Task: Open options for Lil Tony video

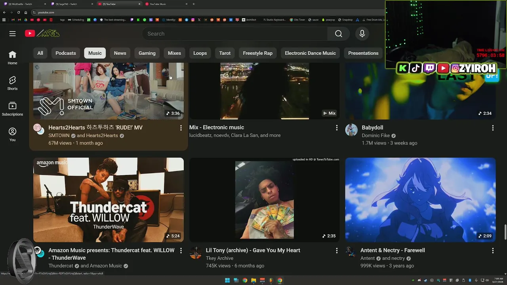Action: pyautogui.click(x=337, y=251)
